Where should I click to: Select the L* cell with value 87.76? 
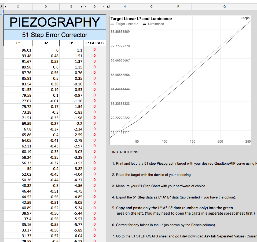[x=18, y=73]
